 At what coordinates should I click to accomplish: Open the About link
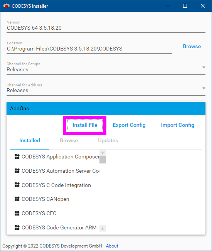112,246
